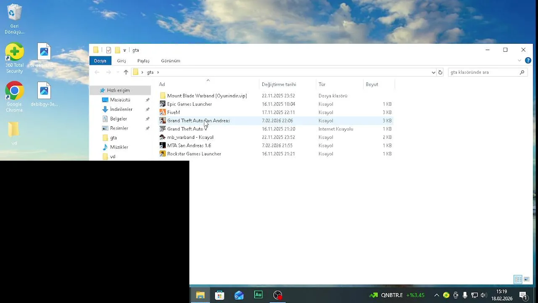The height and width of the screenshot is (303, 538).
Task: Open the recent locations dropdown arrow
Action: [x=117, y=72]
